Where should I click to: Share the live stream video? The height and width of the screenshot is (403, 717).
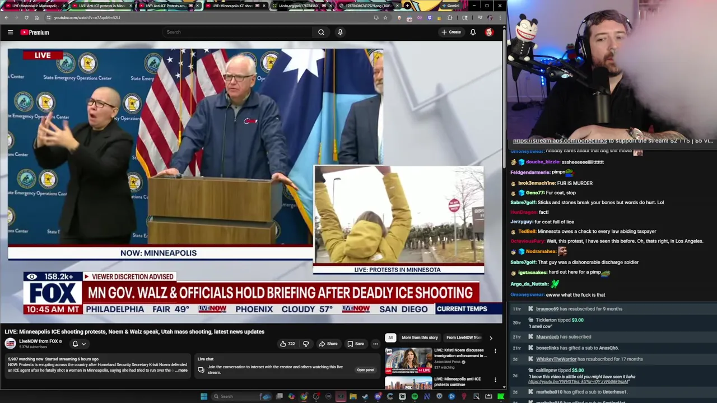click(328, 344)
